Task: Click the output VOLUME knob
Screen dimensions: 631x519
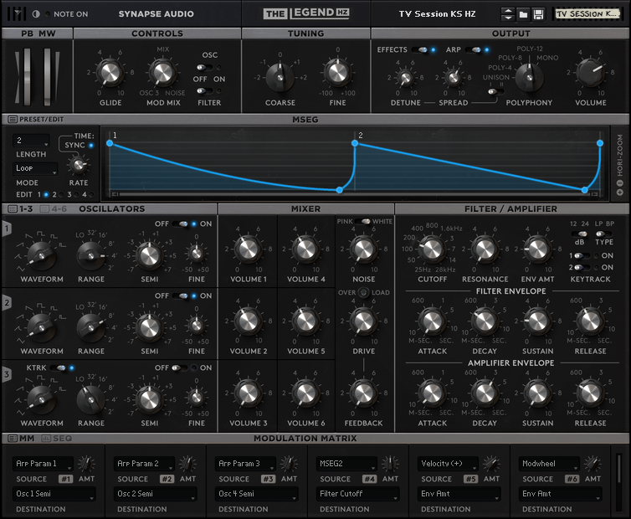Action: pyautogui.click(x=590, y=73)
